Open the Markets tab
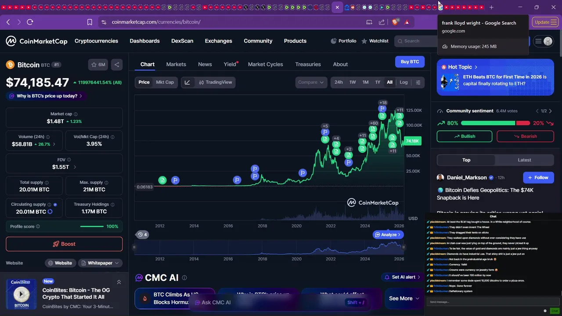562x316 pixels. [176, 65]
